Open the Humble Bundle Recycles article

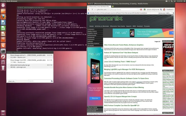coord(124,87)
